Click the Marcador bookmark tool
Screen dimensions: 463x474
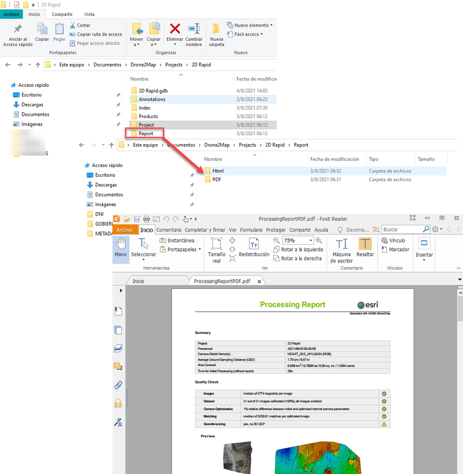tap(395, 250)
